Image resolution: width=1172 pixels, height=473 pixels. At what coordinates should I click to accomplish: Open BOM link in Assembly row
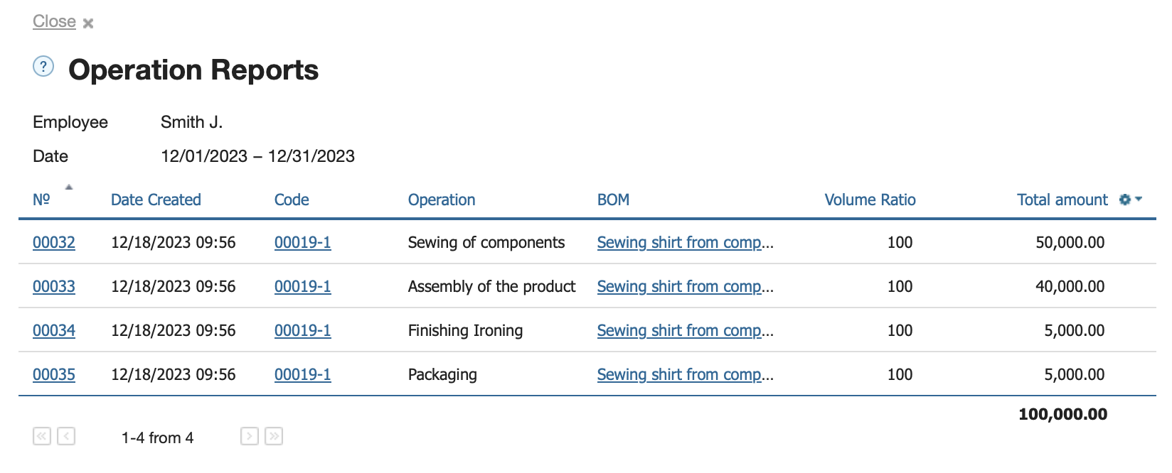coord(686,286)
